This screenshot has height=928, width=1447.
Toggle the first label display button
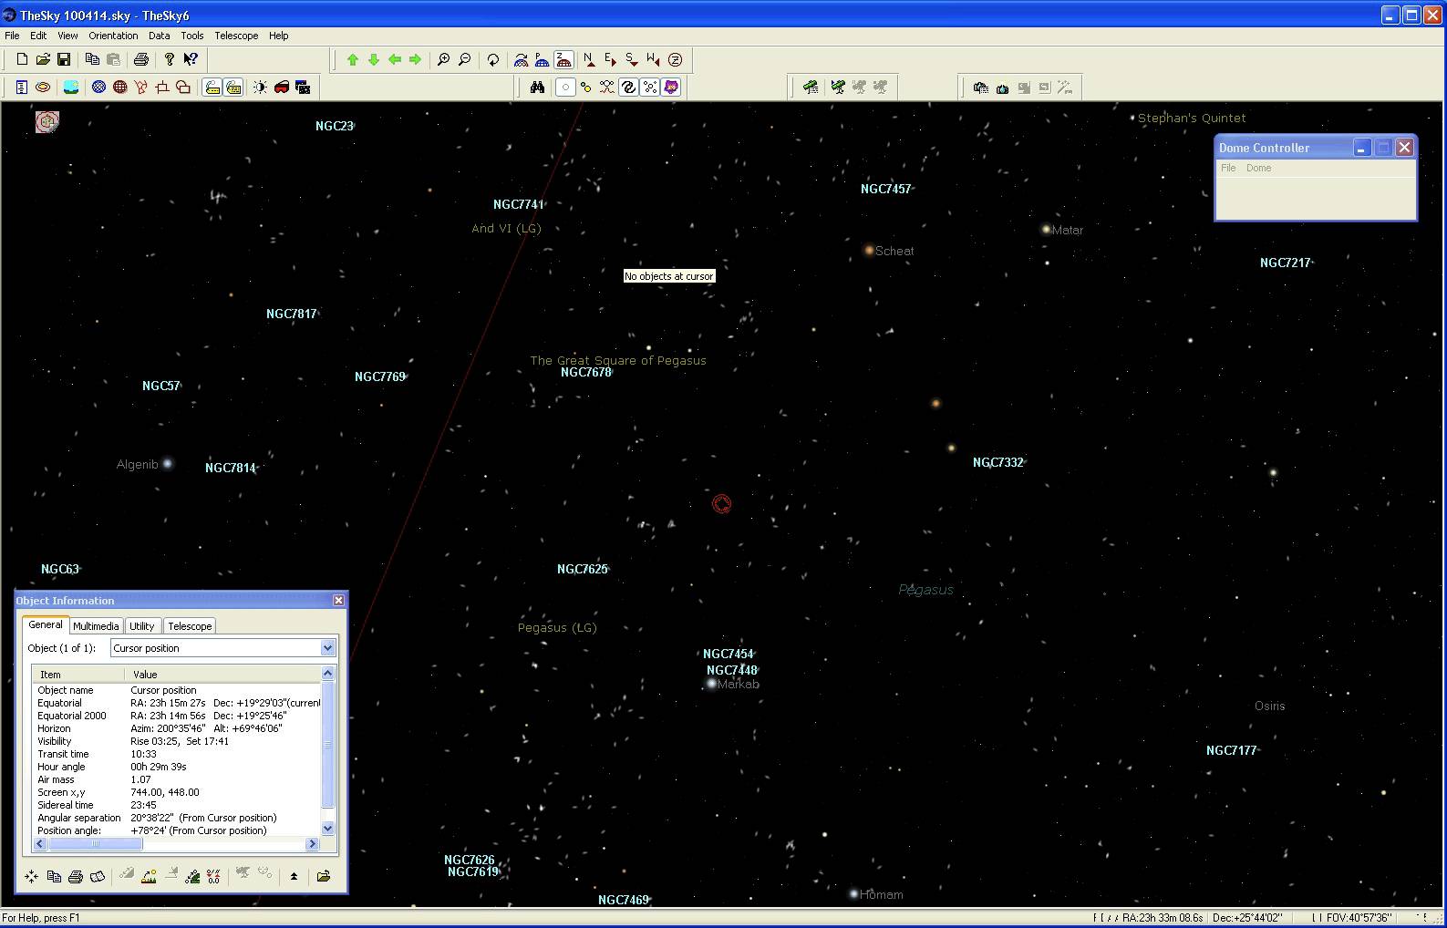pyautogui.click(x=212, y=88)
